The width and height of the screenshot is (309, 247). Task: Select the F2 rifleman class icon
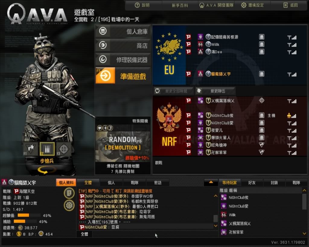[47, 149]
